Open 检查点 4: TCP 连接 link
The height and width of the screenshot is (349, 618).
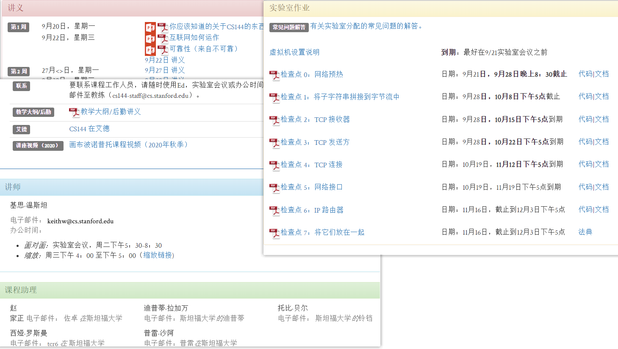(x=311, y=165)
